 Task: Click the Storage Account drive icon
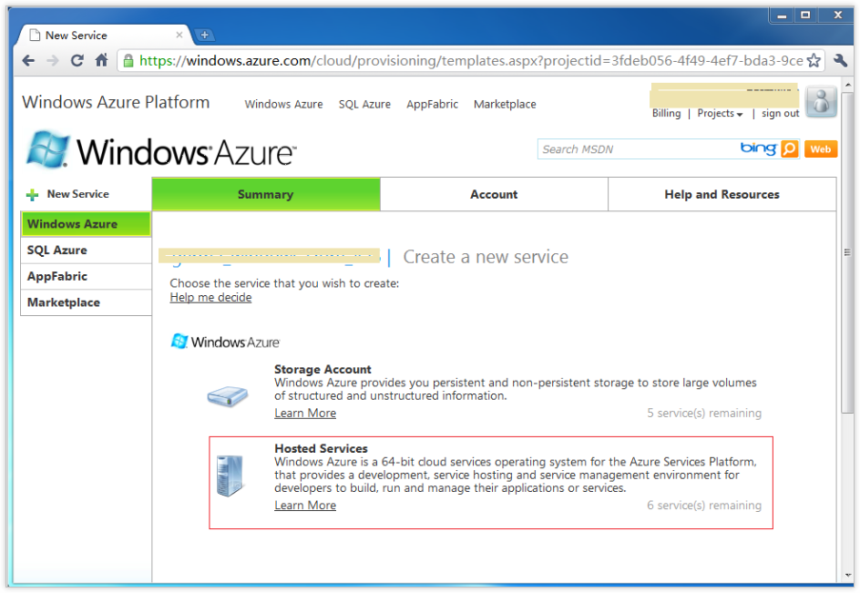pos(228,396)
